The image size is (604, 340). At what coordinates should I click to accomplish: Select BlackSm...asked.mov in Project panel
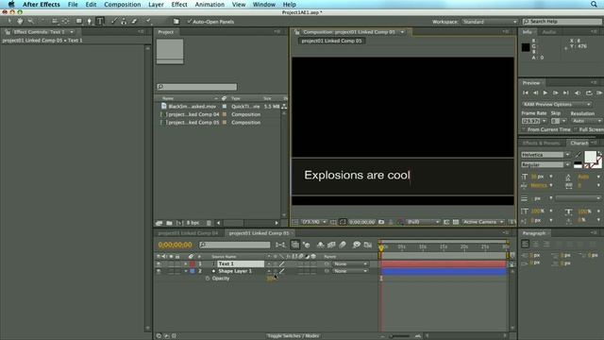tap(192, 107)
